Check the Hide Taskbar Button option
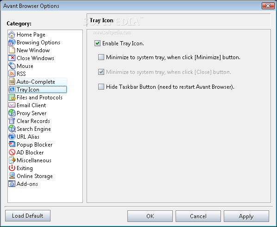This screenshot has width=277, height=227. click(x=101, y=87)
